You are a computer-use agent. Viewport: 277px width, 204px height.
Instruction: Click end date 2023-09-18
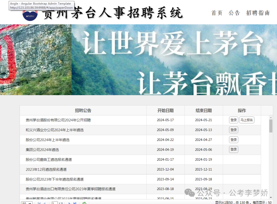[203, 179]
